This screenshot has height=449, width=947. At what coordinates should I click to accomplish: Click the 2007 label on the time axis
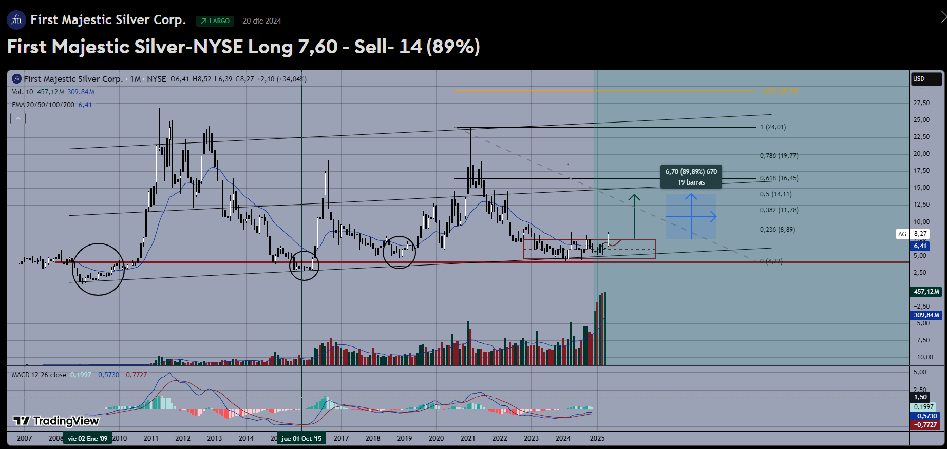click(24, 438)
